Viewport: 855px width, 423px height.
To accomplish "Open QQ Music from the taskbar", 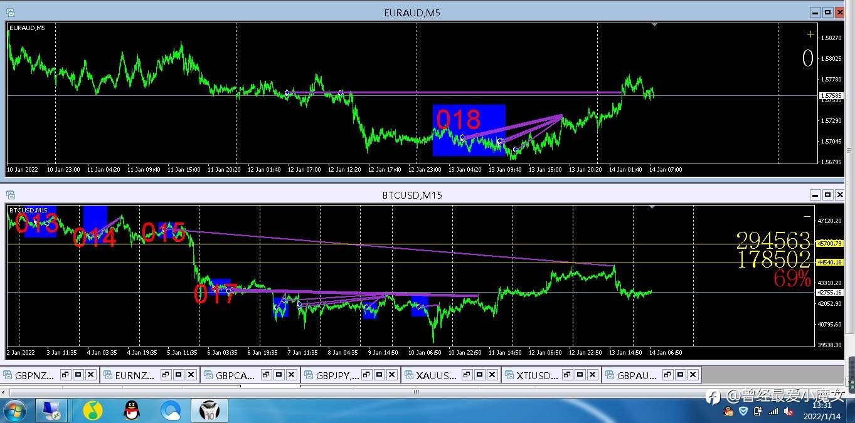I will (93, 411).
